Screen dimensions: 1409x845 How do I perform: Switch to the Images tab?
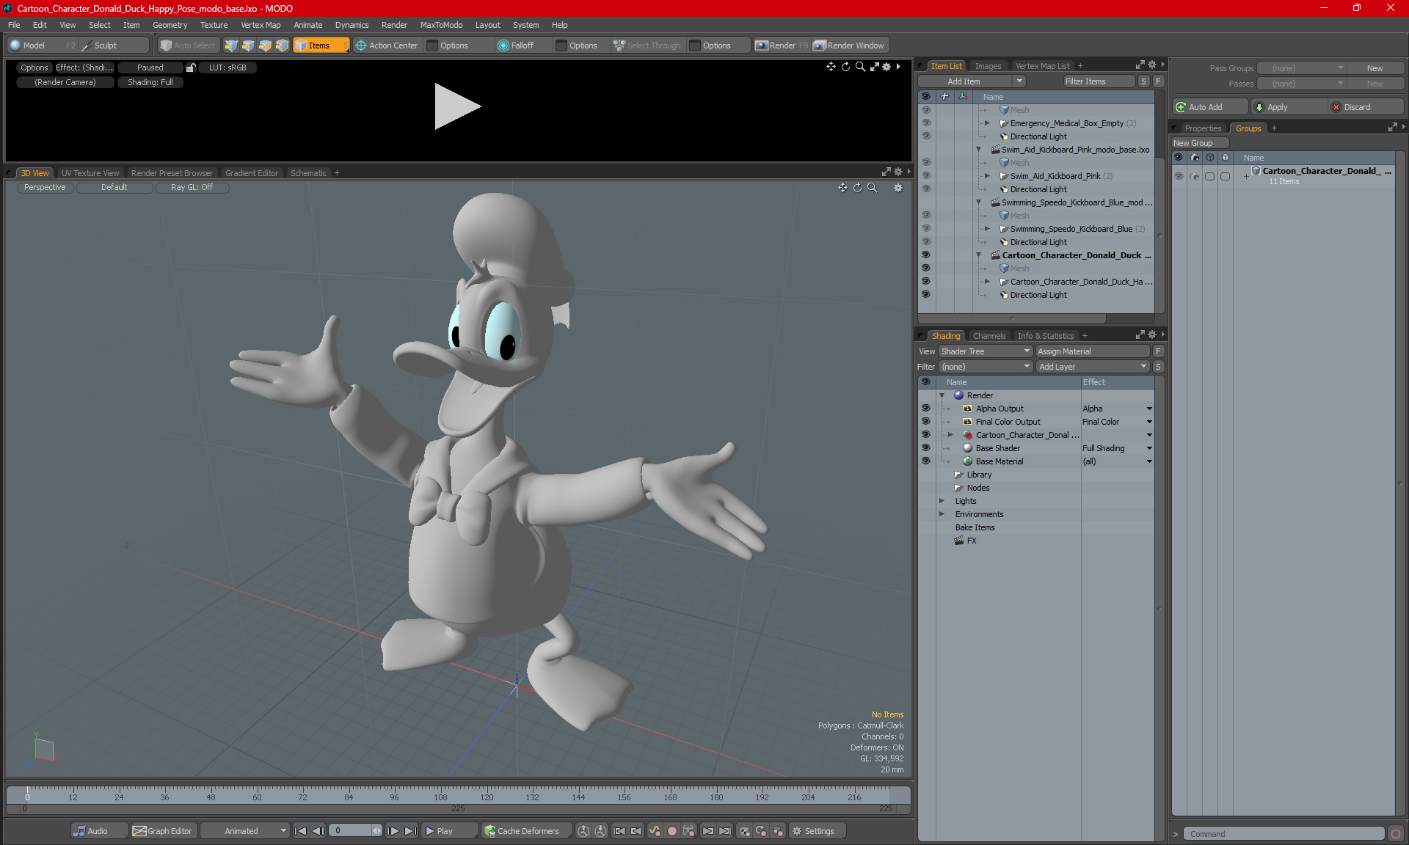tap(988, 66)
